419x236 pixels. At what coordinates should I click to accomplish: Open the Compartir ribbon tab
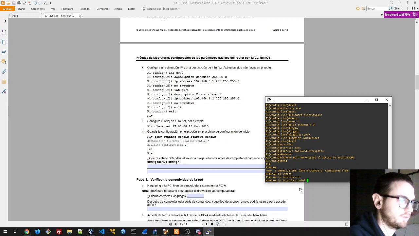pyautogui.click(x=102, y=9)
